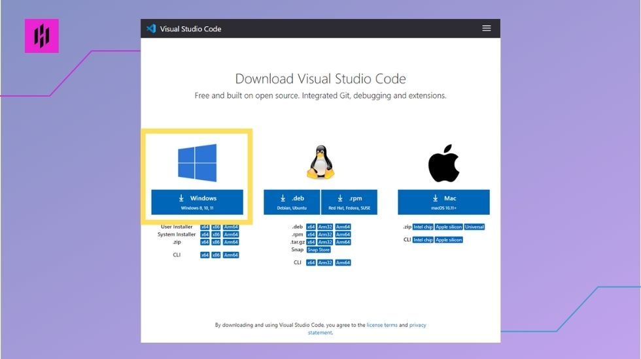Image resolution: width=641 pixels, height=359 pixels.
Task: Download the .deb package for Debian, Ubuntu
Action: [292, 202]
